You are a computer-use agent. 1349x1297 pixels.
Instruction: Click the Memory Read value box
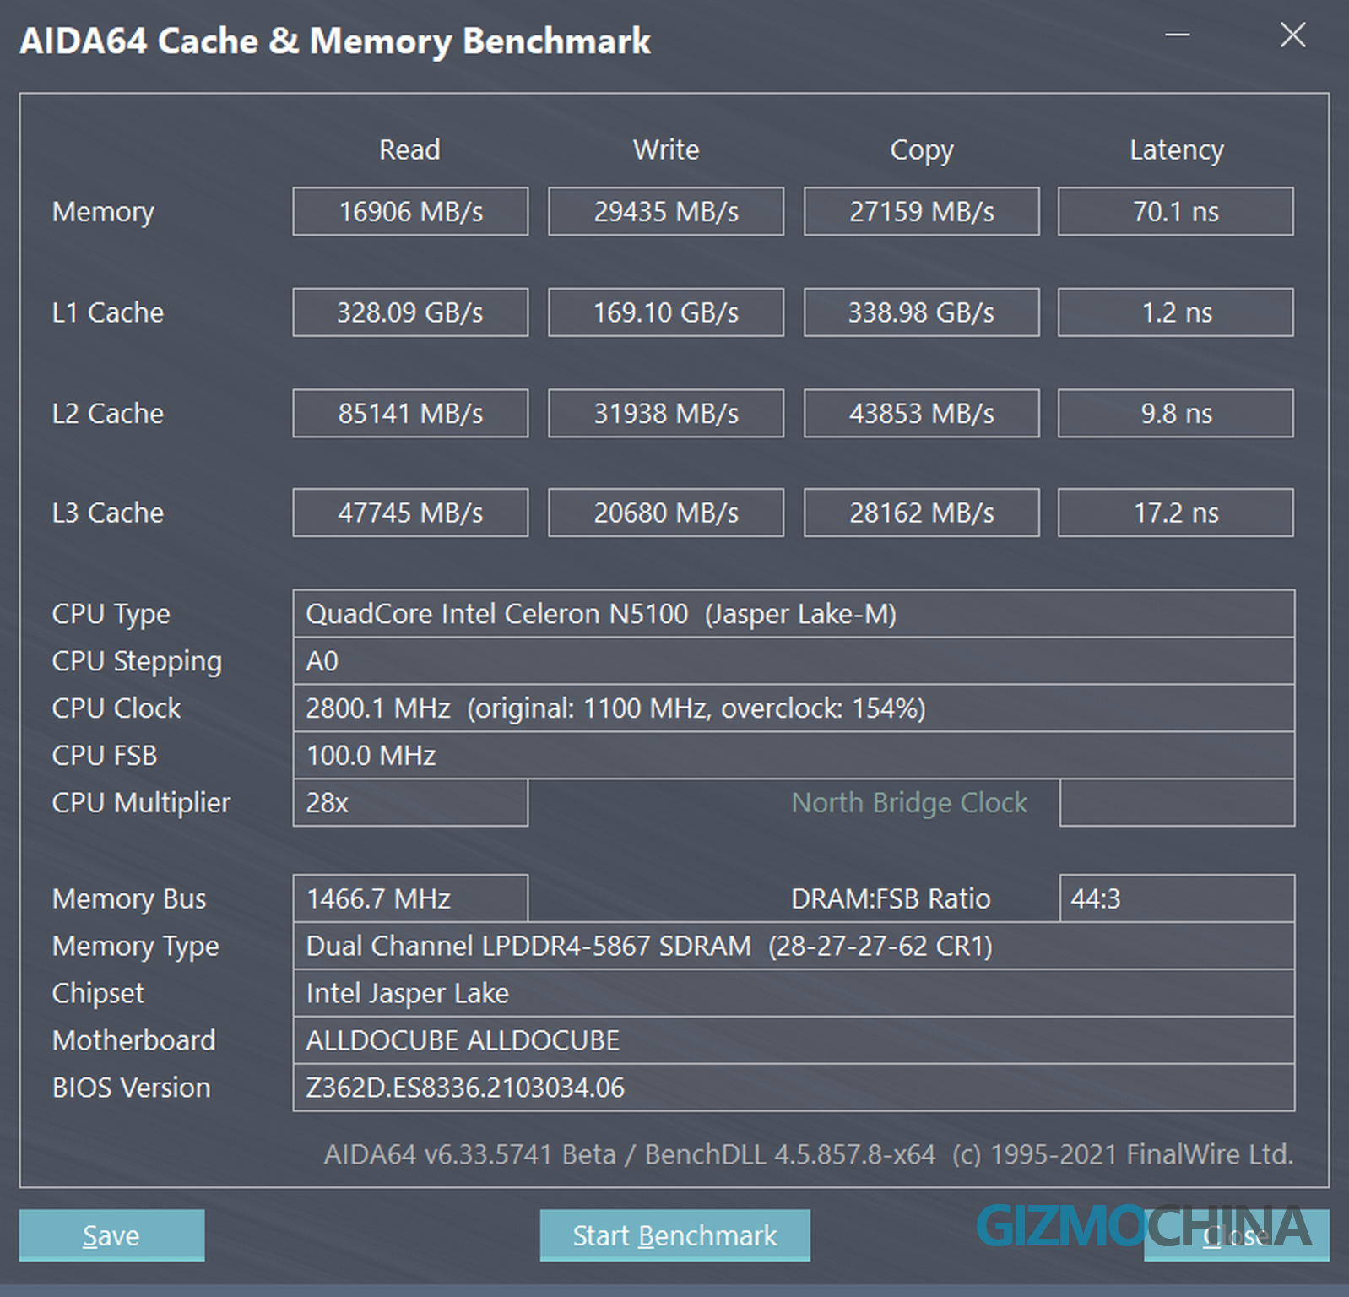pos(410,211)
